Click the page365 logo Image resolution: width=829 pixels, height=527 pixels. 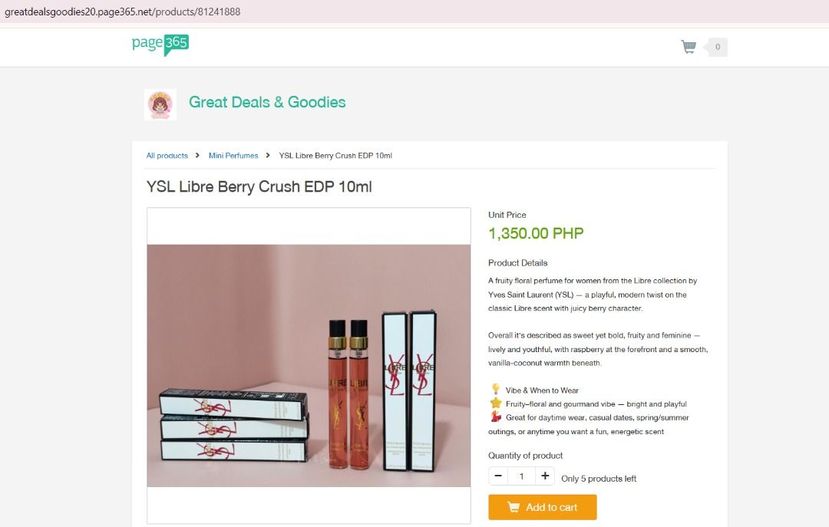coord(160,44)
